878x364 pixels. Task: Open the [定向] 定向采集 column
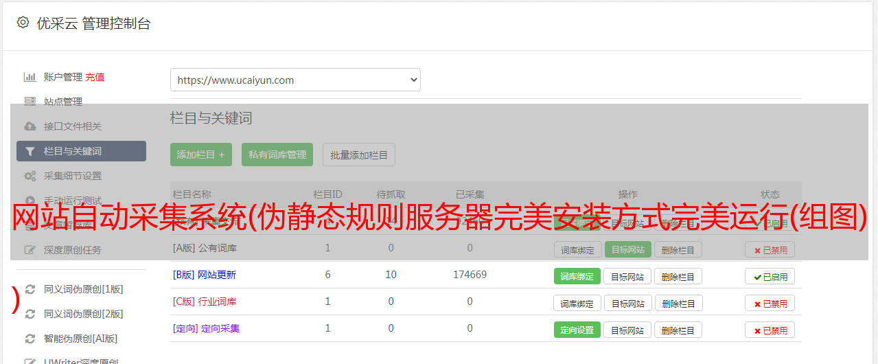(206, 328)
